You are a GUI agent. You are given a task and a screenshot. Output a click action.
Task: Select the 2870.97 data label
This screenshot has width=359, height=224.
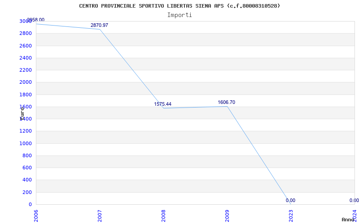[x=99, y=26]
